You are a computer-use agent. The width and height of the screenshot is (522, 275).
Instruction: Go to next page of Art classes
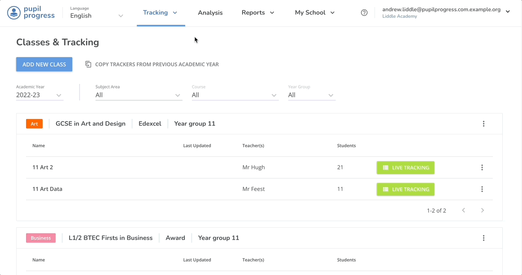click(x=482, y=210)
